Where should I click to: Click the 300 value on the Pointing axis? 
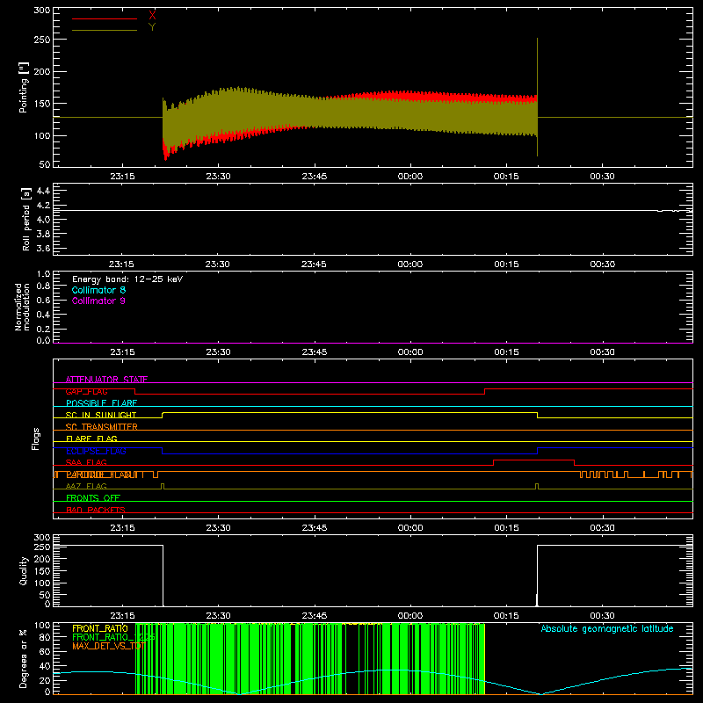tap(42, 11)
